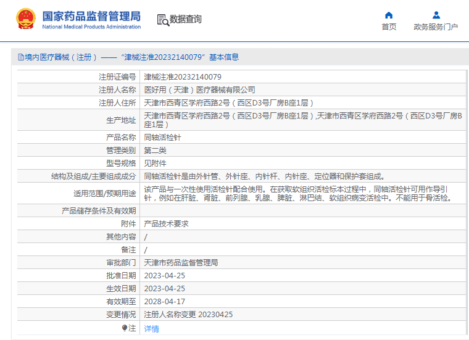Click the 国家药品监督管理局 site title
Viewport: 469px width, 340px height.
91,15
